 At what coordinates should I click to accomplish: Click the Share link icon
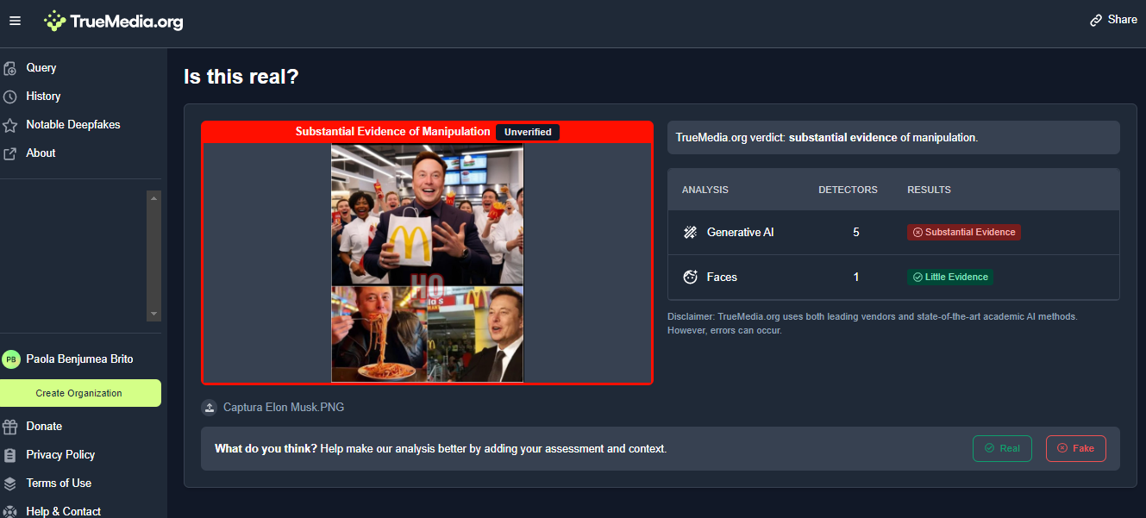coord(1096,20)
